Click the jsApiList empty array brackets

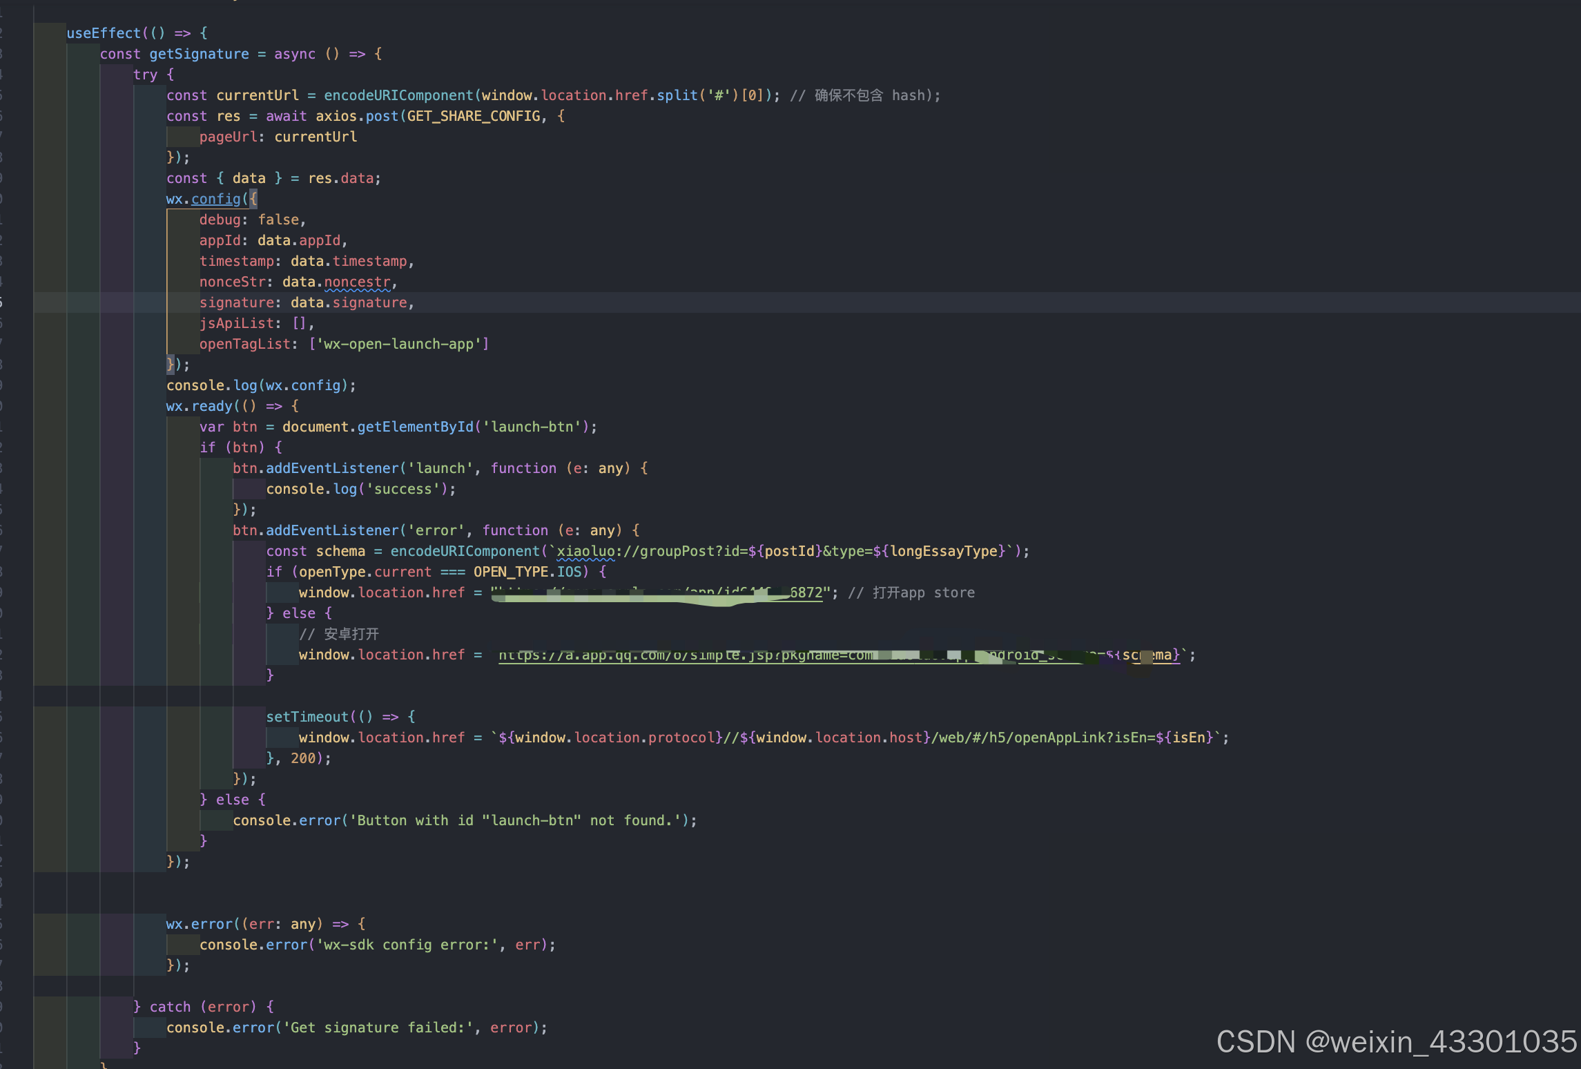(x=299, y=323)
